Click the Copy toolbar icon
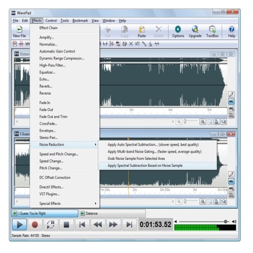Screen dimensions: 253x253 pyautogui.click(x=124, y=32)
